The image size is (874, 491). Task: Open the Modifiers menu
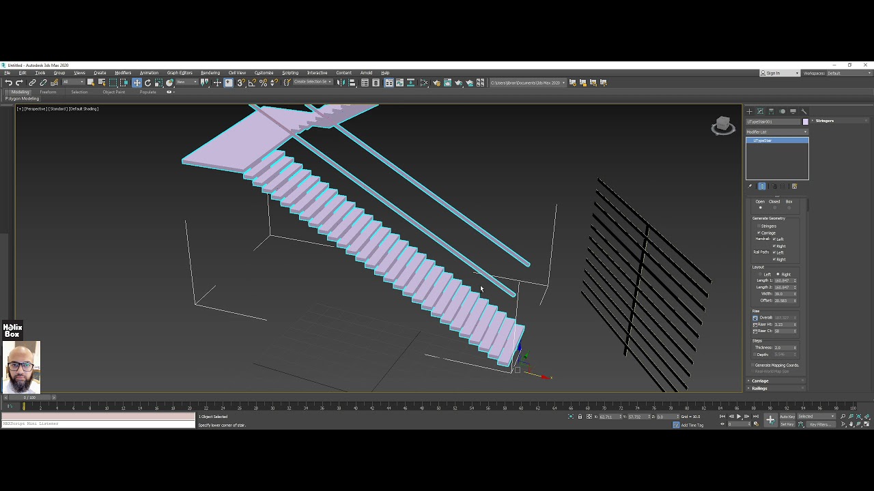coord(123,73)
